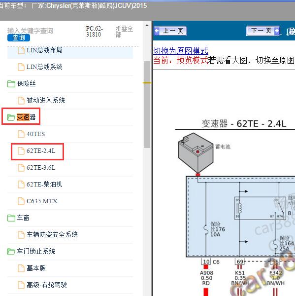Click 切换为原图模式 link

tap(181, 51)
